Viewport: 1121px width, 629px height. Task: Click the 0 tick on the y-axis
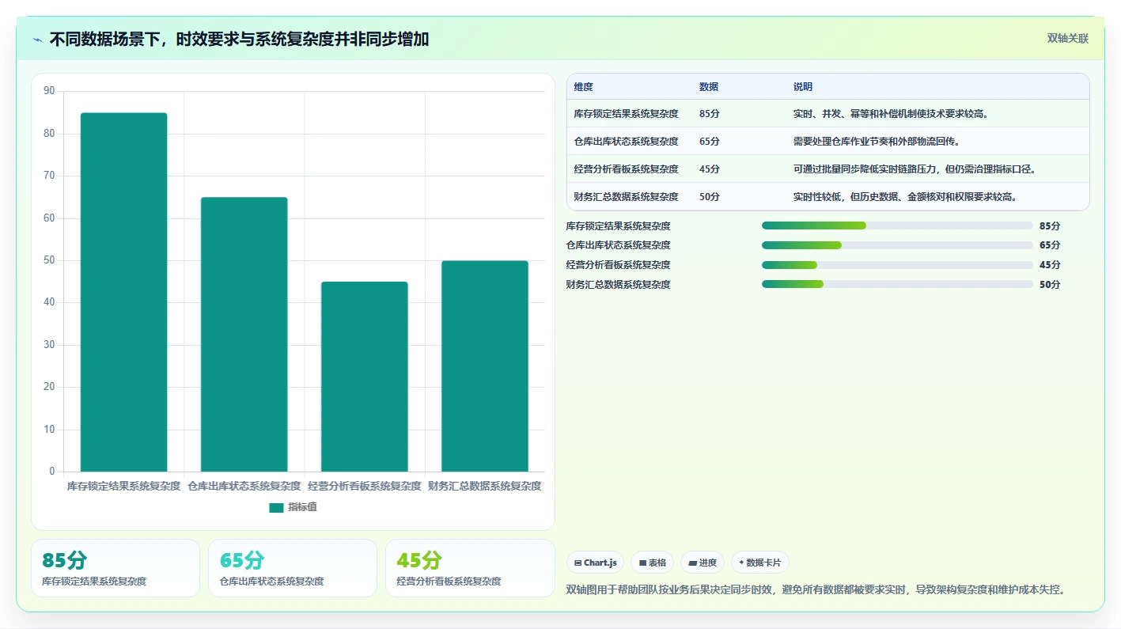coord(52,472)
